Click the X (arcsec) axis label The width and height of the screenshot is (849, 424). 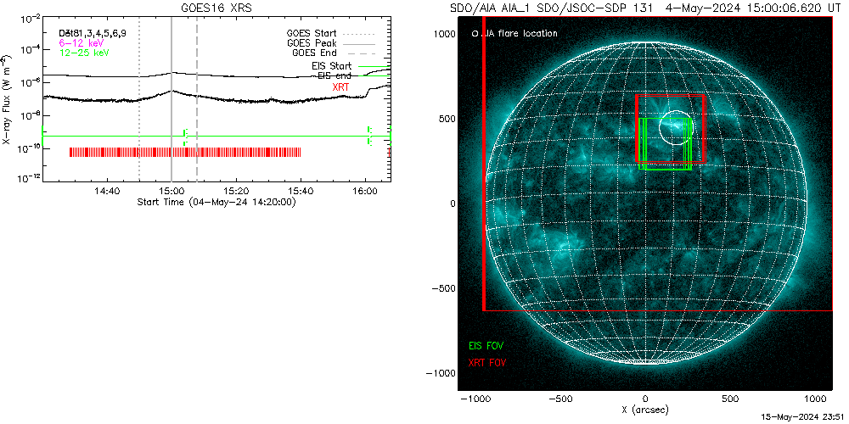(645, 410)
